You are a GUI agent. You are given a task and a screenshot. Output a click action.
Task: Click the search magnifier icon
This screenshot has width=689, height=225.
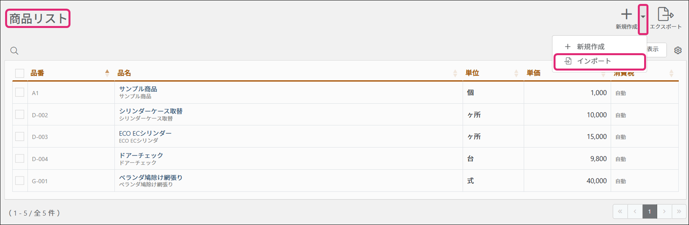point(15,51)
